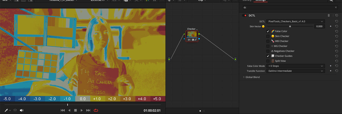342x114 pixels.
Task: Reset the False Color Mode setting
Action: click(x=337, y=66)
